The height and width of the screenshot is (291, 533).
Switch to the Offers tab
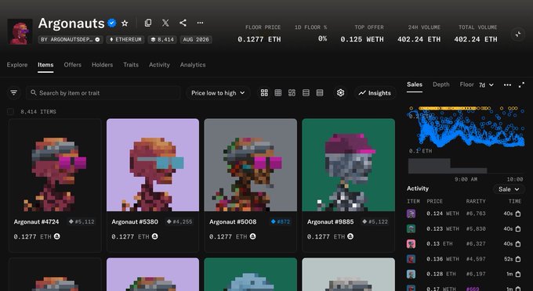tap(73, 65)
